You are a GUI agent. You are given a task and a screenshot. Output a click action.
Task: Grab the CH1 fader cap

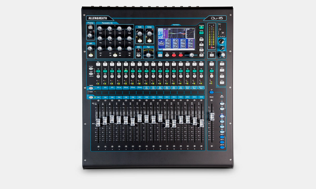98,123
